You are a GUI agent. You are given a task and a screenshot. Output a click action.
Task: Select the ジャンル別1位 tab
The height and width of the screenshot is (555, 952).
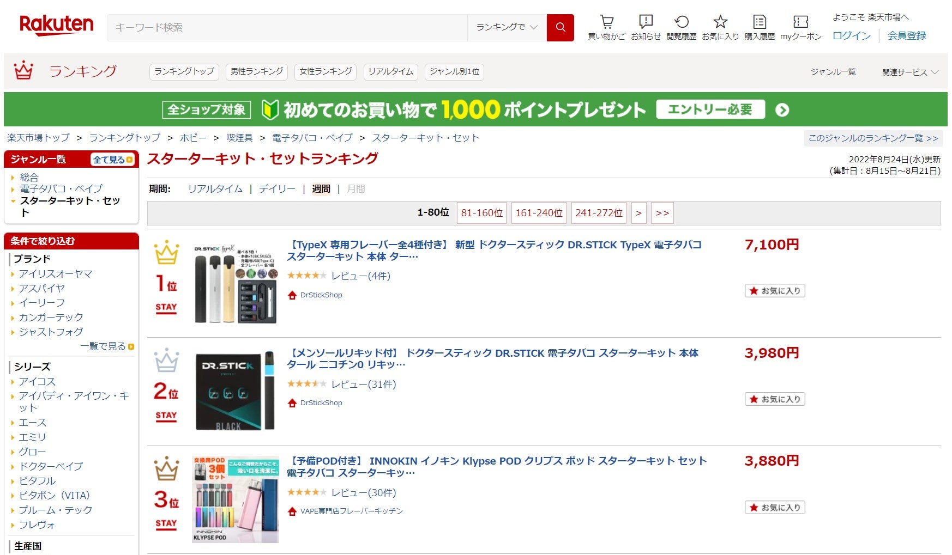point(455,71)
